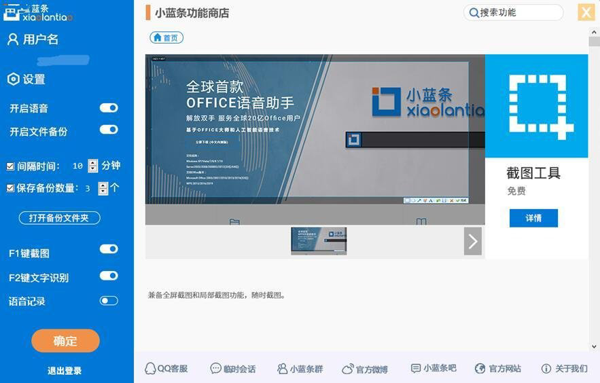Screen dimensions: 600x383
Task: Toggle the 开启语音 switch
Action: [109, 108]
